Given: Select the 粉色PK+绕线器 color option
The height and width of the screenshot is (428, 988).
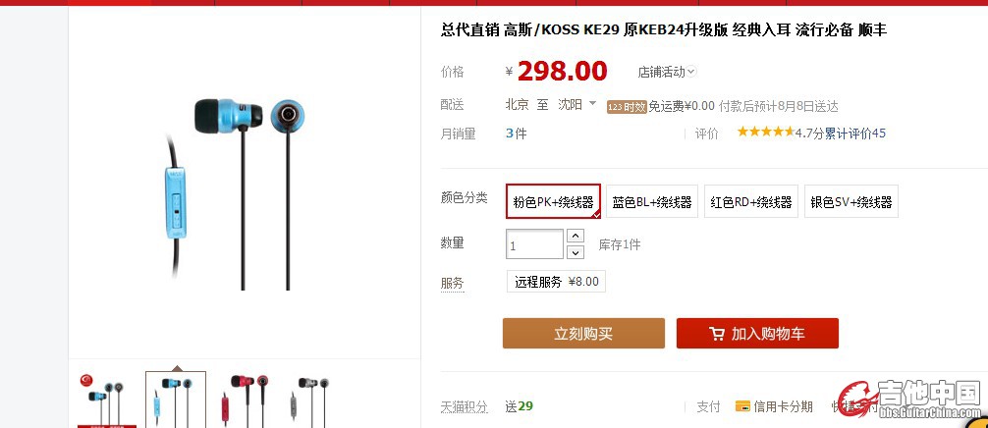Looking at the screenshot, I should coord(553,201).
